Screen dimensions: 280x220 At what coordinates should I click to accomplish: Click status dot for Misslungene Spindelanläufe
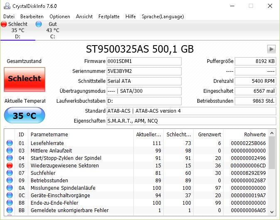(x=10, y=188)
